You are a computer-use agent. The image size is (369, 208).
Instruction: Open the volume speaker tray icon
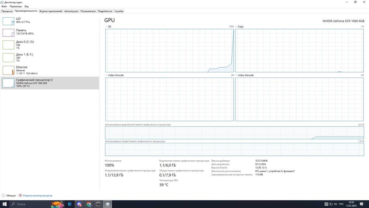335,204
